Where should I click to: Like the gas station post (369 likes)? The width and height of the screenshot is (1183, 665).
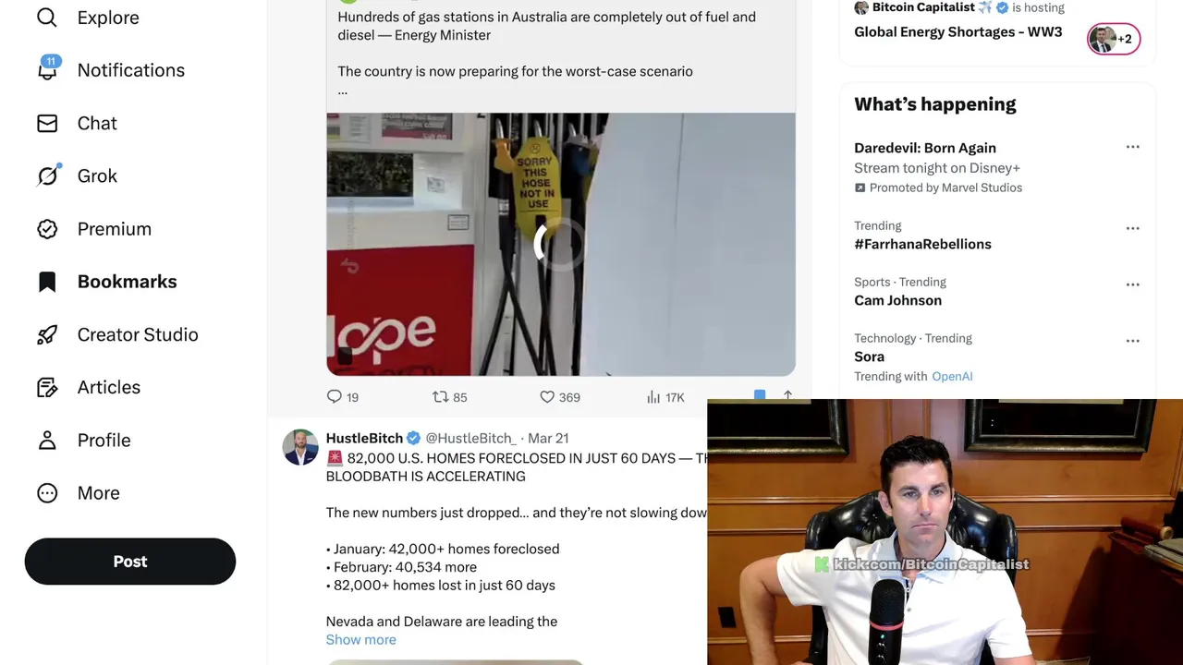(x=547, y=396)
